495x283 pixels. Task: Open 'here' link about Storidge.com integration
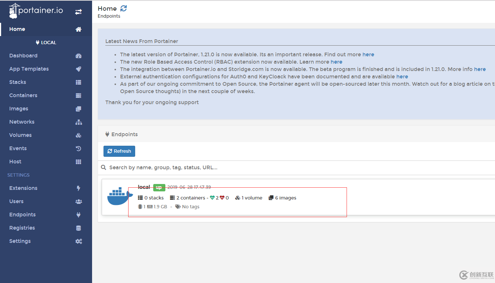tap(480, 69)
